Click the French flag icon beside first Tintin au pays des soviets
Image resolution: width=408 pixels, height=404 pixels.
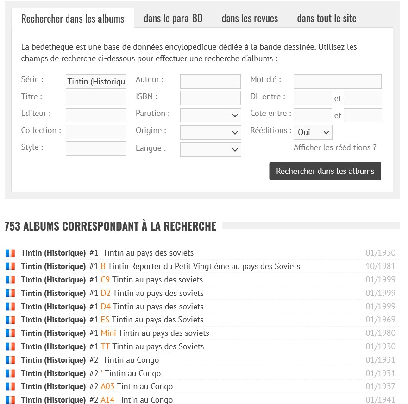(x=10, y=253)
